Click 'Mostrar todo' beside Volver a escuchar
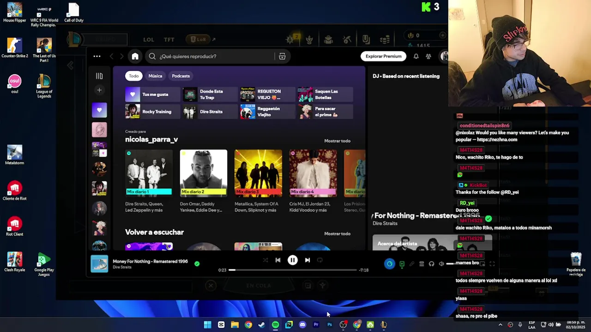Screen dimensions: 591x332 click(337, 234)
